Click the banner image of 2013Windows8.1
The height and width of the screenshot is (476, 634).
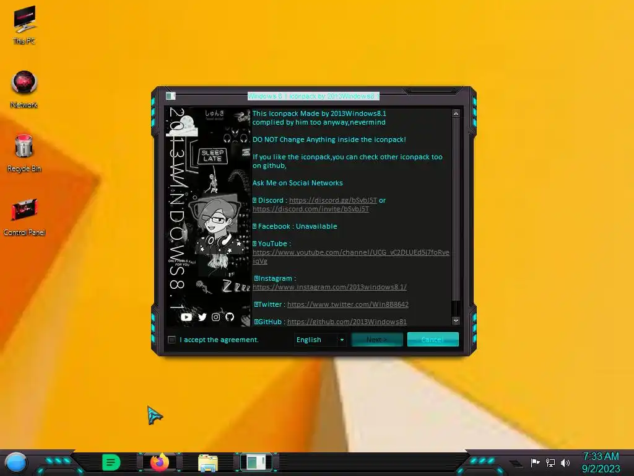209,216
